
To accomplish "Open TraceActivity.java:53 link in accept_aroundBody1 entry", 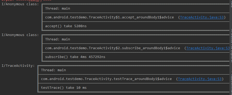I will click(x=202, y=17).
